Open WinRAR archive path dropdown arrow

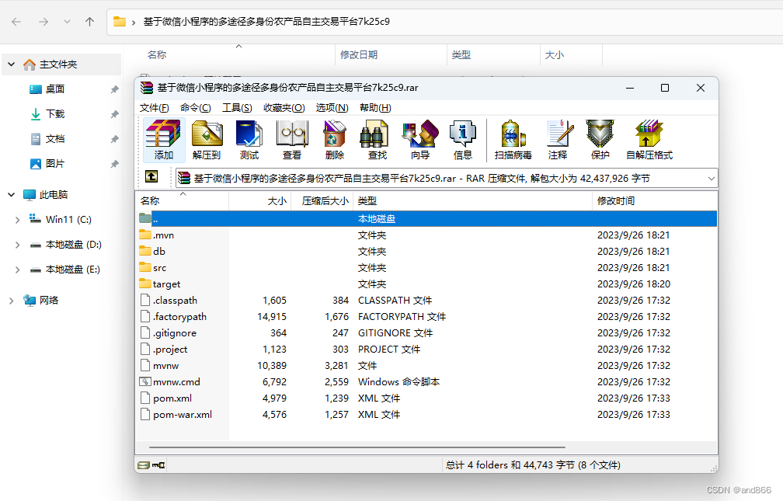click(711, 179)
